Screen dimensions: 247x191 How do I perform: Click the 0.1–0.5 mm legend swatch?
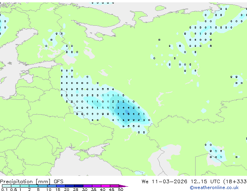[x=7, y=186]
